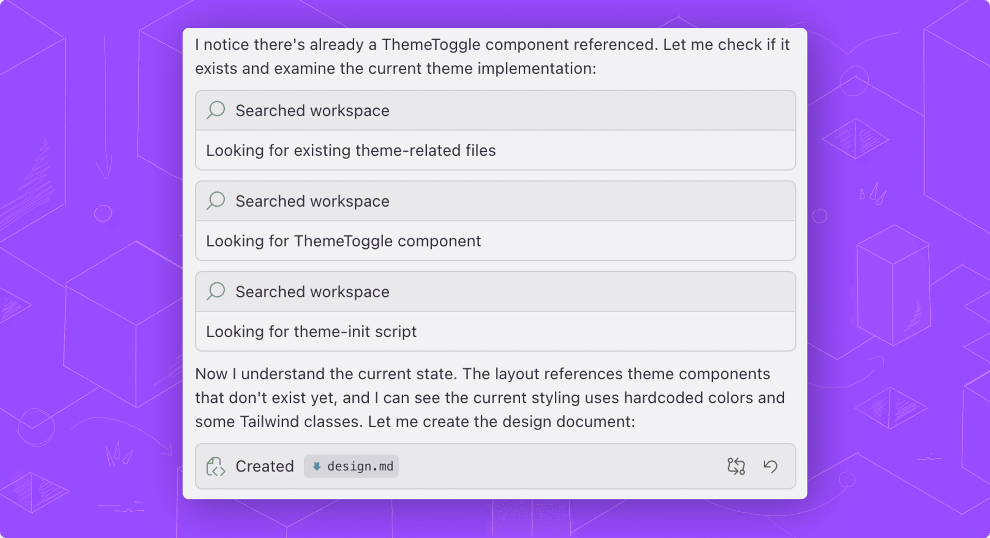Select the Searched workspace header text
Screen dimensions: 990x538
(312, 110)
